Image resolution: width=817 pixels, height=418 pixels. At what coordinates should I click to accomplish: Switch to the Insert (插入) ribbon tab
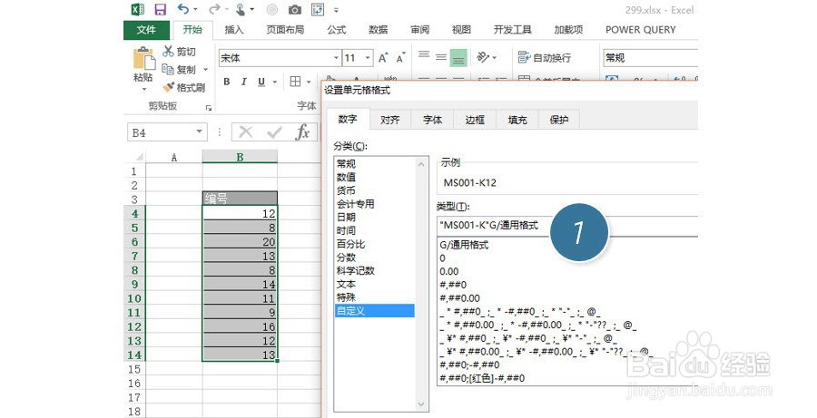234,30
